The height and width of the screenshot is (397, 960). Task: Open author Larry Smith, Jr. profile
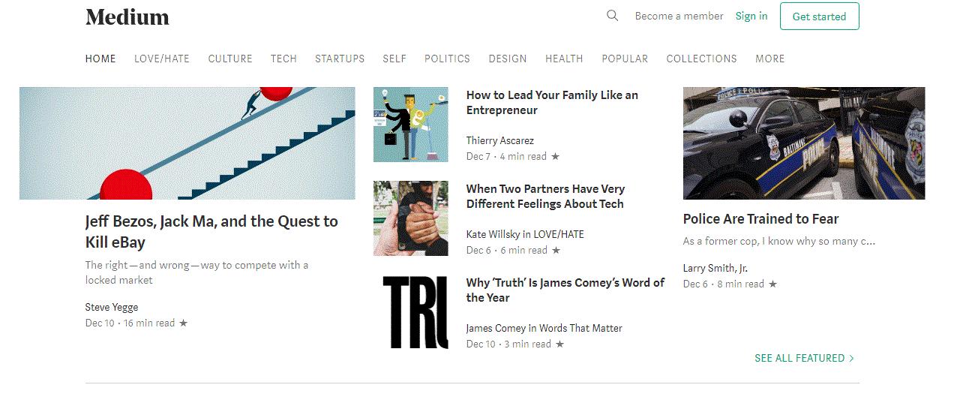pyautogui.click(x=715, y=268)
